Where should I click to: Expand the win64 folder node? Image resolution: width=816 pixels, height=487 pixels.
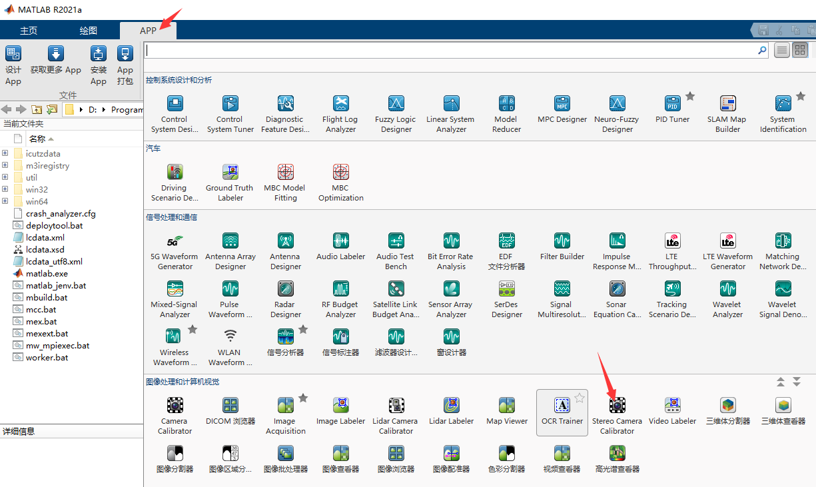coord(5,201)
